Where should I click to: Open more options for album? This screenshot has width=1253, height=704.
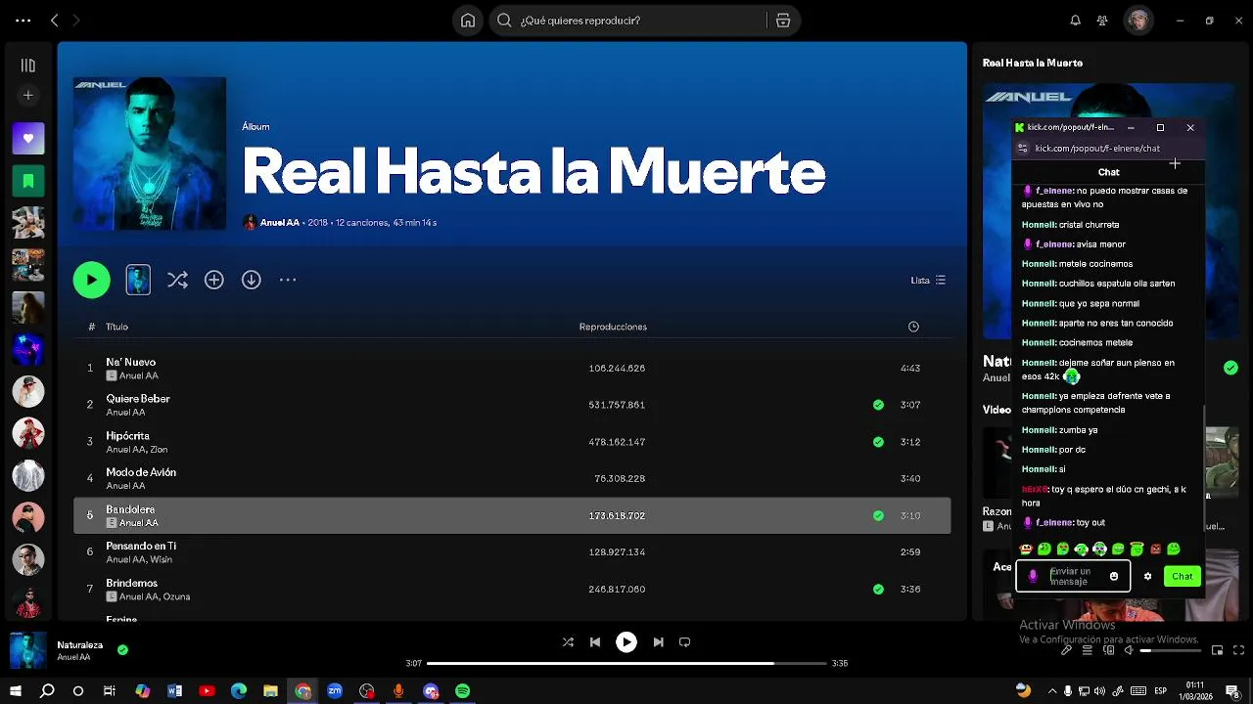288,280
